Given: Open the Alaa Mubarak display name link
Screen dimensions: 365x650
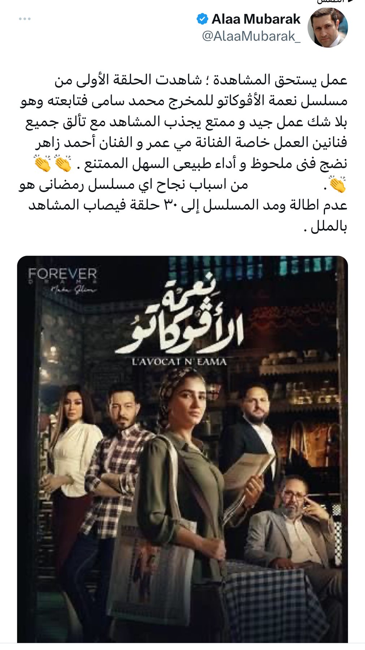Looking at the screenshot, I should (256, 19).
